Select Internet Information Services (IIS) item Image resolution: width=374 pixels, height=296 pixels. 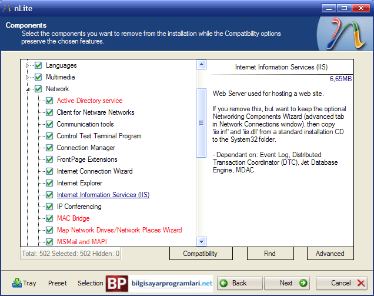pos(103,195)
